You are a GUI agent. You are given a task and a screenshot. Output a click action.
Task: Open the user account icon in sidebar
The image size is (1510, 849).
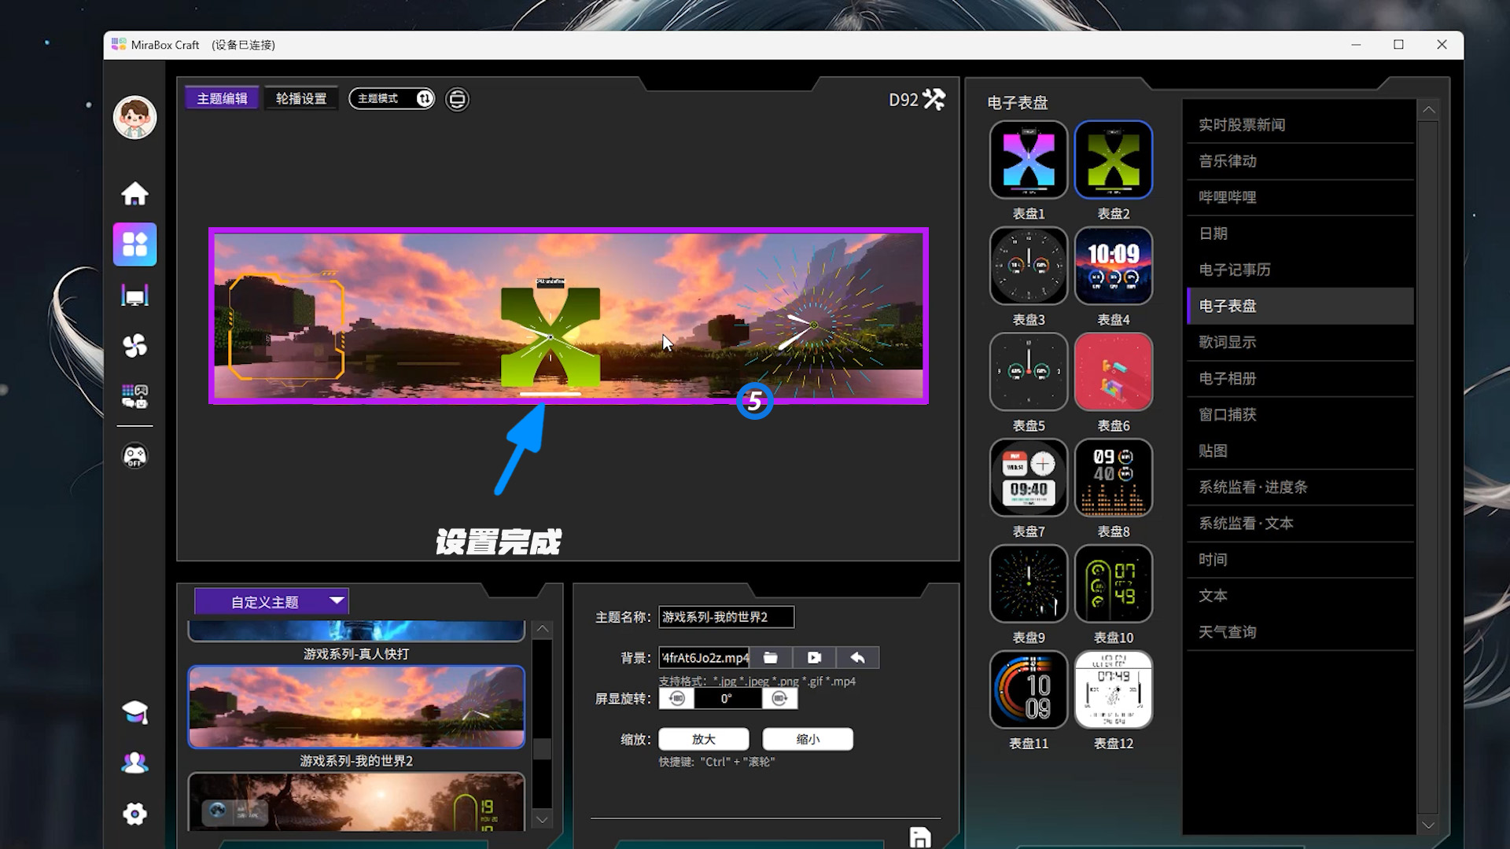[x=134, y=763]
